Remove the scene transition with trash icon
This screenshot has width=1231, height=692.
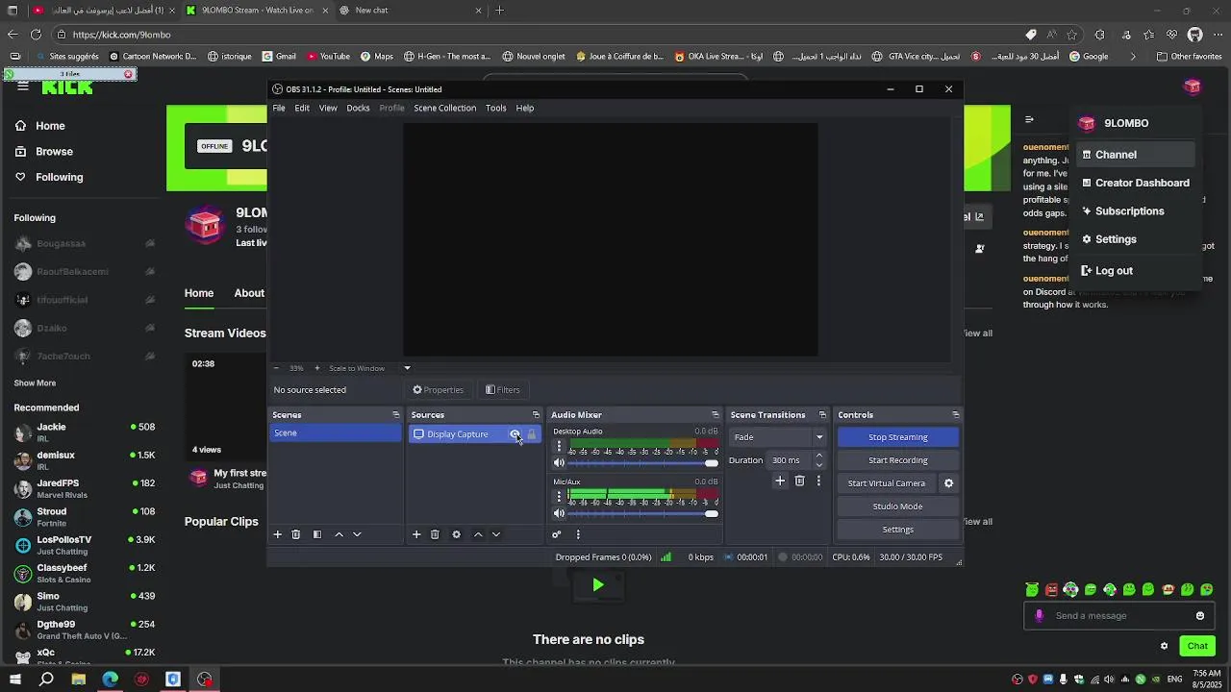click(799, 481)
